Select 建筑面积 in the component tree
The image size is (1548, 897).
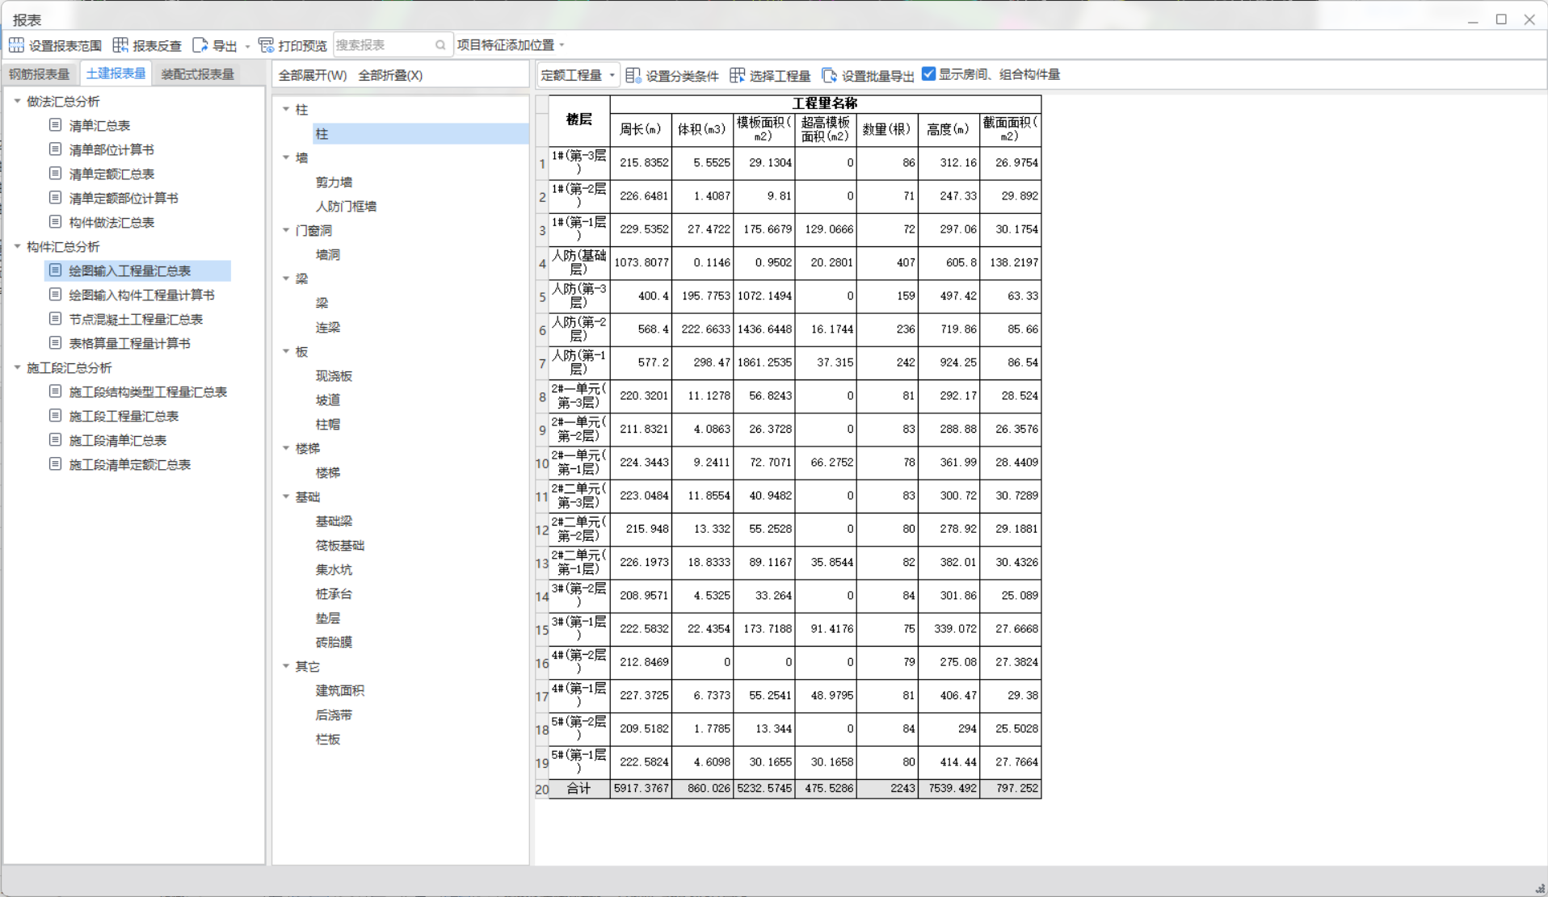tap(339, 691)
